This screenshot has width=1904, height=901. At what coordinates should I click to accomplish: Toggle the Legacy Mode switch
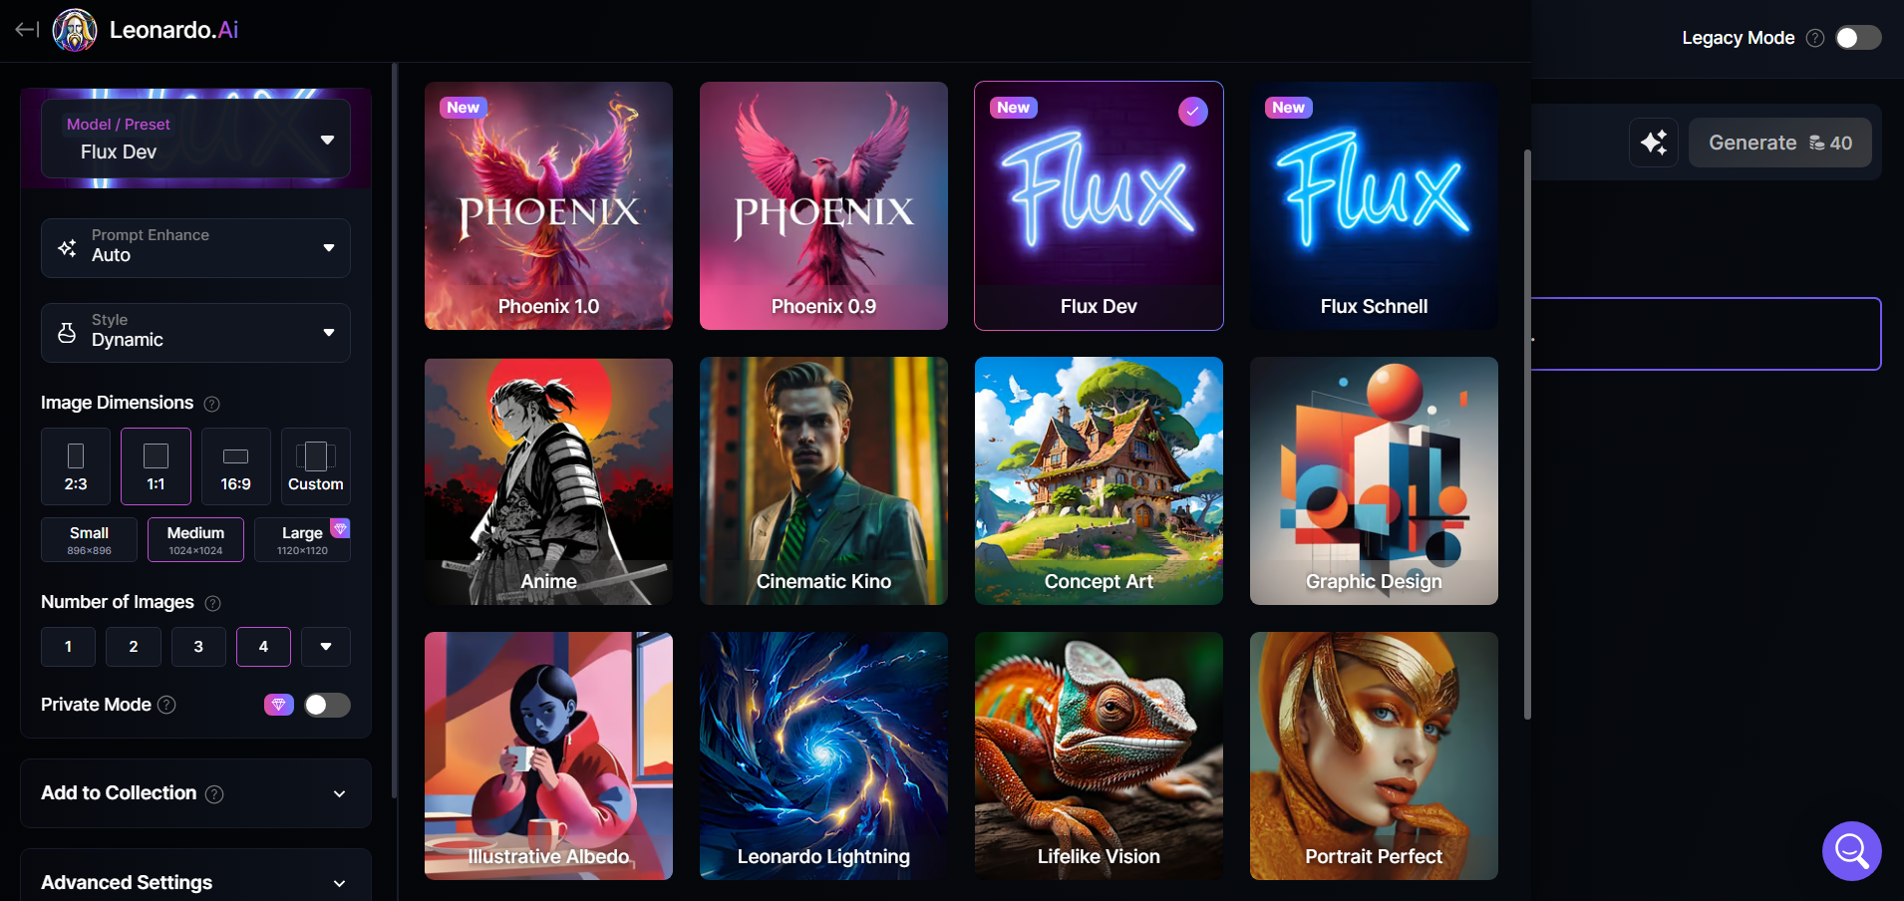click(x=1858, y=38)
